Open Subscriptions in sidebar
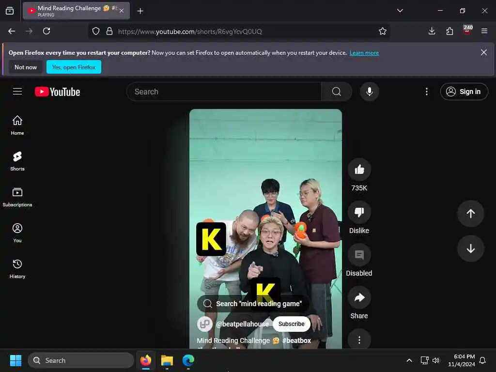The height and width of the screenshot is (372, 496). 17,197
